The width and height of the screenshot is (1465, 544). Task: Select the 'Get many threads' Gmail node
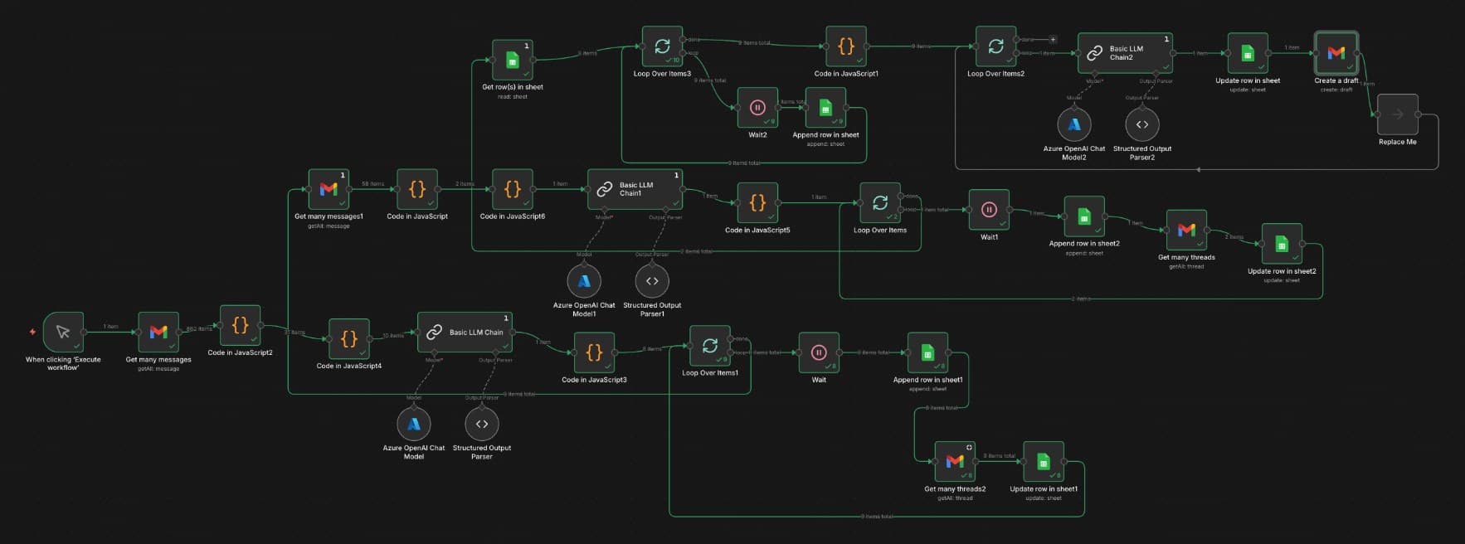tap(1186, 231)
